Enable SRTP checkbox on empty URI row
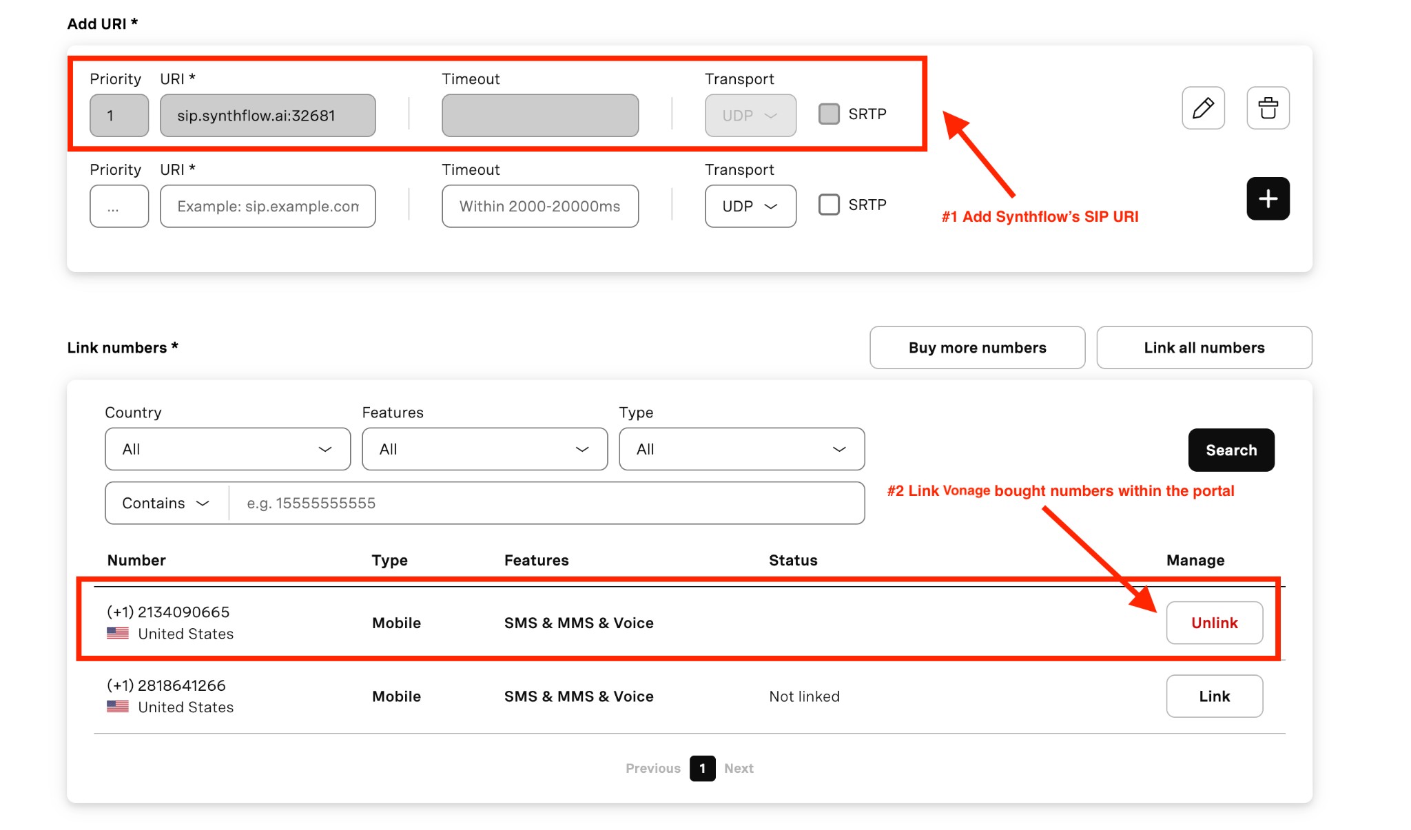Viewport: 1411px width, 830px height. (x=829, y=205)
